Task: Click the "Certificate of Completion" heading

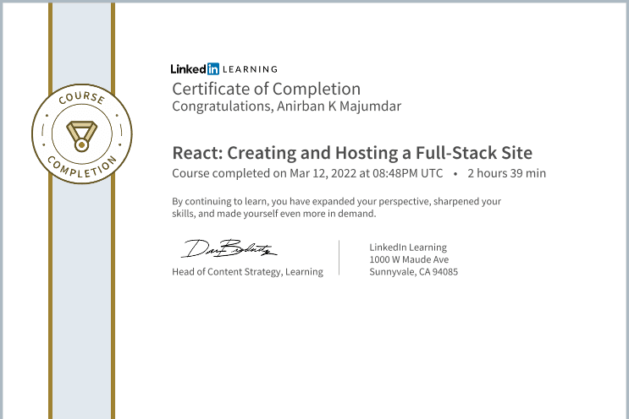Action: (x=267, y=89)
